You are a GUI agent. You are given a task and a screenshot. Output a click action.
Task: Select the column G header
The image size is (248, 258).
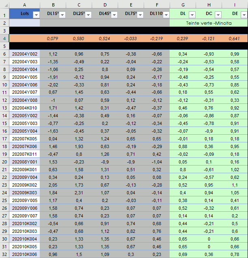coord(183,4)
